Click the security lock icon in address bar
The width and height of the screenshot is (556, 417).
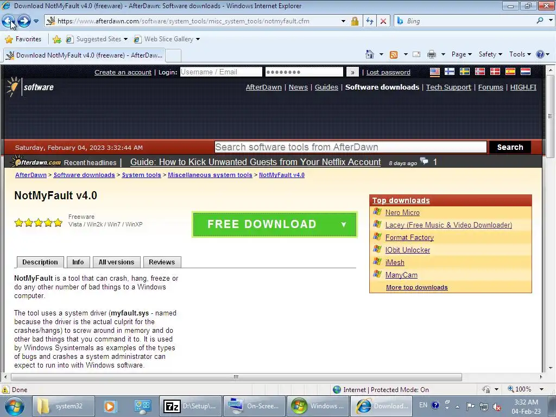[355, 21]
